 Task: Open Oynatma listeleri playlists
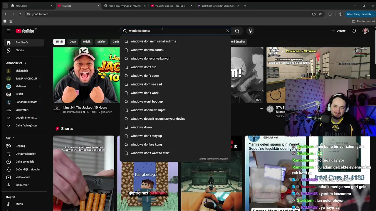point(24,154)
